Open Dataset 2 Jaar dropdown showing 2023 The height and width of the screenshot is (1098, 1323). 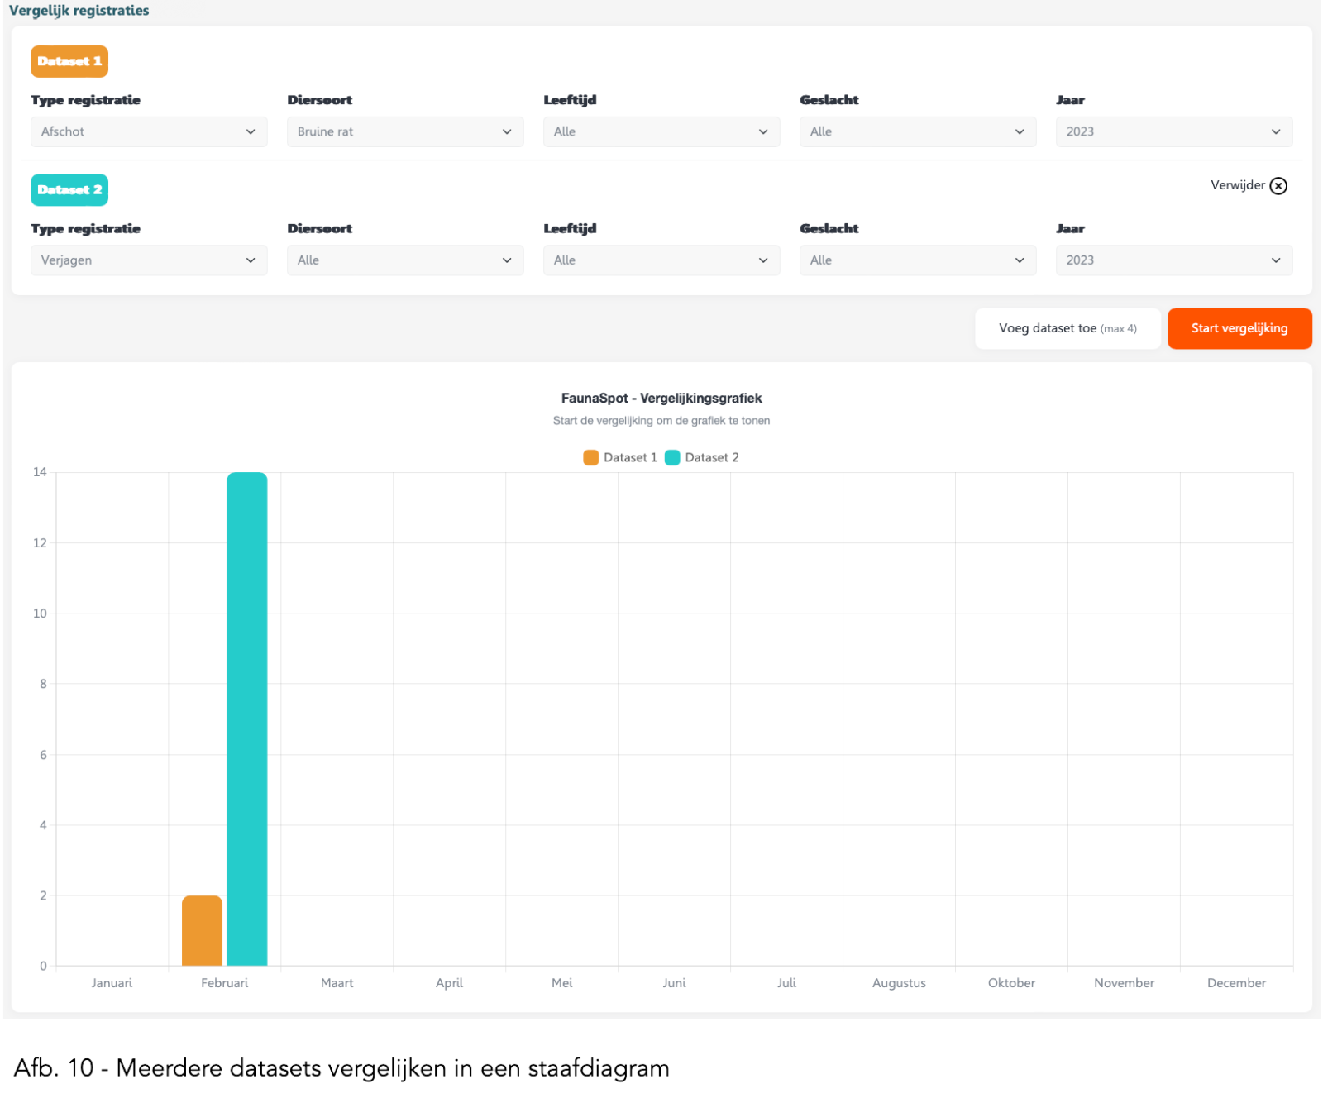1173,260
